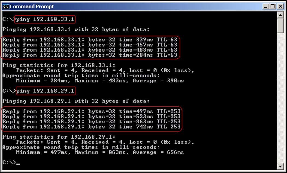The width and height of the screenshot is (287, 173).
Task: Click the scrollbar down arrow
Action: coord(280,166)
